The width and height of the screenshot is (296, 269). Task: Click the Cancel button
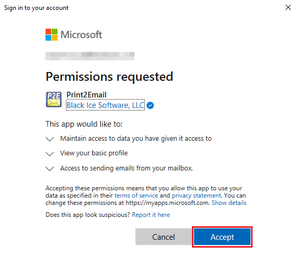pyautogui.click(x=164, y=237)
